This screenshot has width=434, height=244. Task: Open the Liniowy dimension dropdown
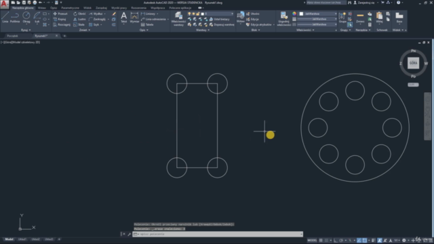(x=157, y=14)
